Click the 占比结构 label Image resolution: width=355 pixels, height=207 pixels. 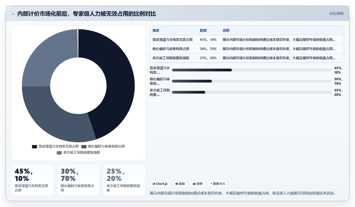pos(336,13)
